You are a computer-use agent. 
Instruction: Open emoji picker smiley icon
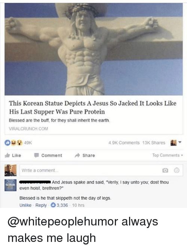pos(177,170)
